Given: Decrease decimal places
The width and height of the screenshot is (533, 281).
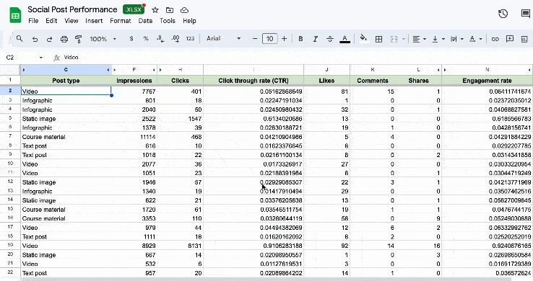Looking at the screenshot, I should pos(160,39).
